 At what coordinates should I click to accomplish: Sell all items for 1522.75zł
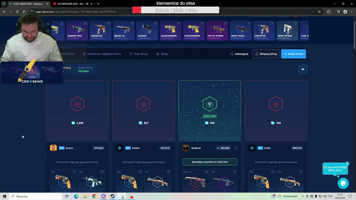(x=210, y=162)
